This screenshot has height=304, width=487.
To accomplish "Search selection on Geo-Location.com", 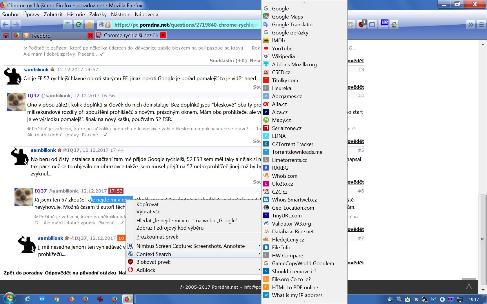I will click(304, 208).
